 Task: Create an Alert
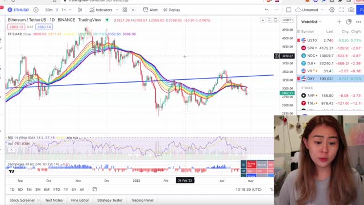pyautogui.click(x=150, y=10)
